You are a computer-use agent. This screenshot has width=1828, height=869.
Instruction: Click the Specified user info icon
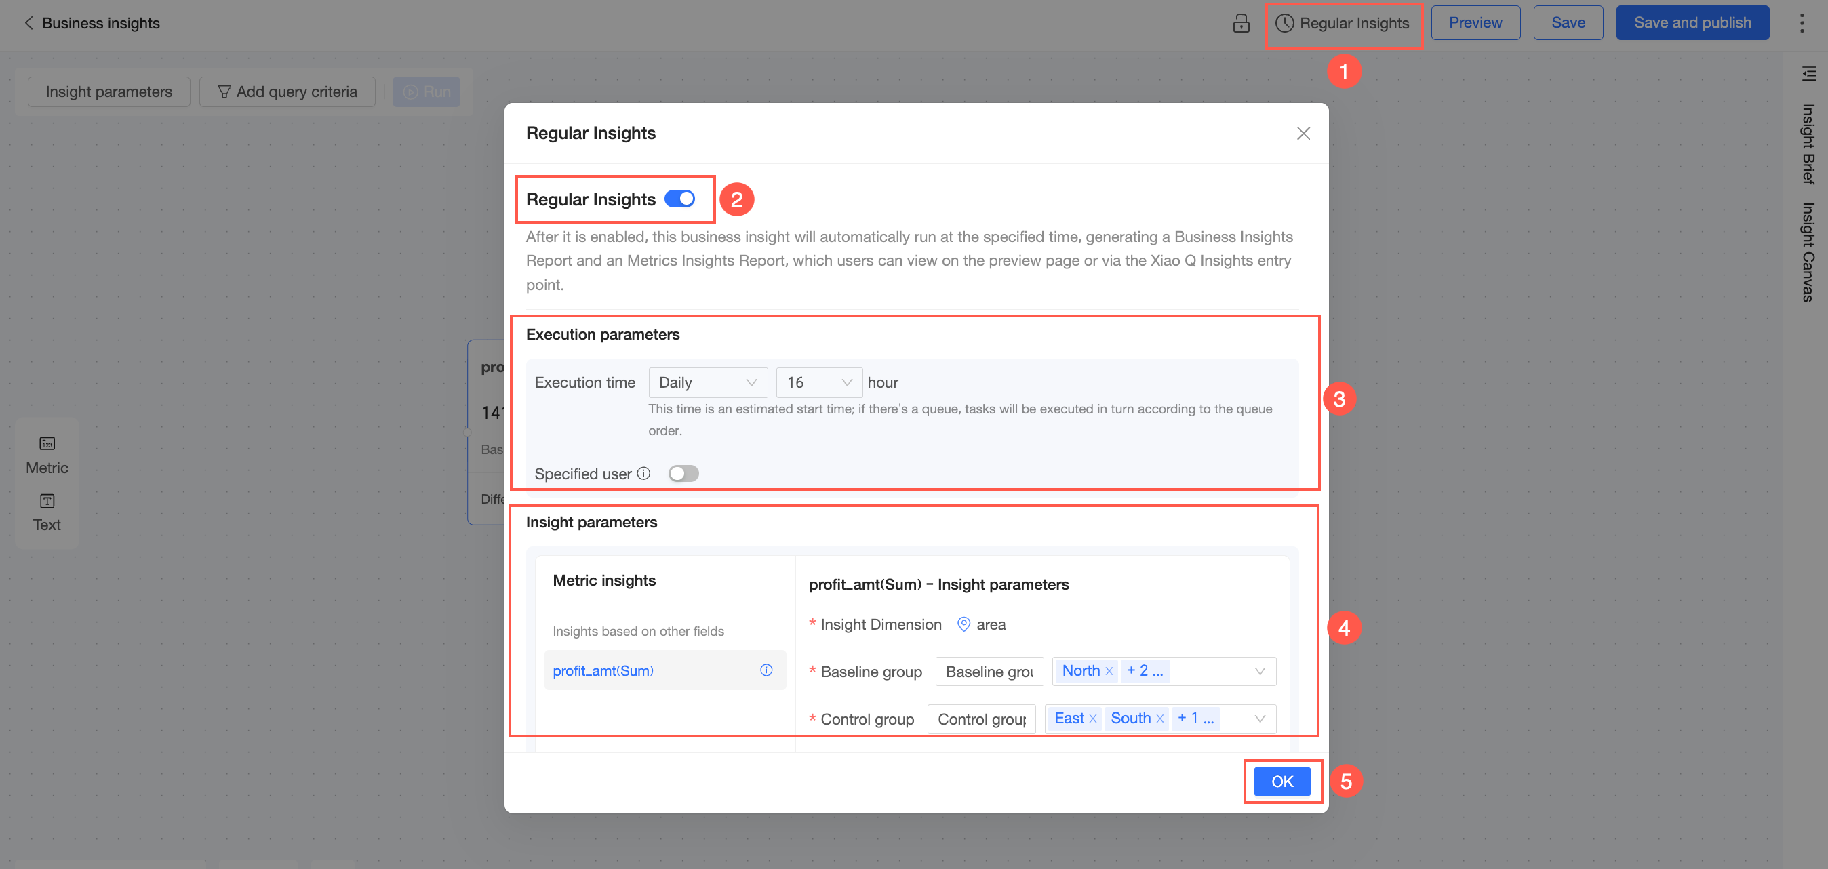(x=643, y=473)
